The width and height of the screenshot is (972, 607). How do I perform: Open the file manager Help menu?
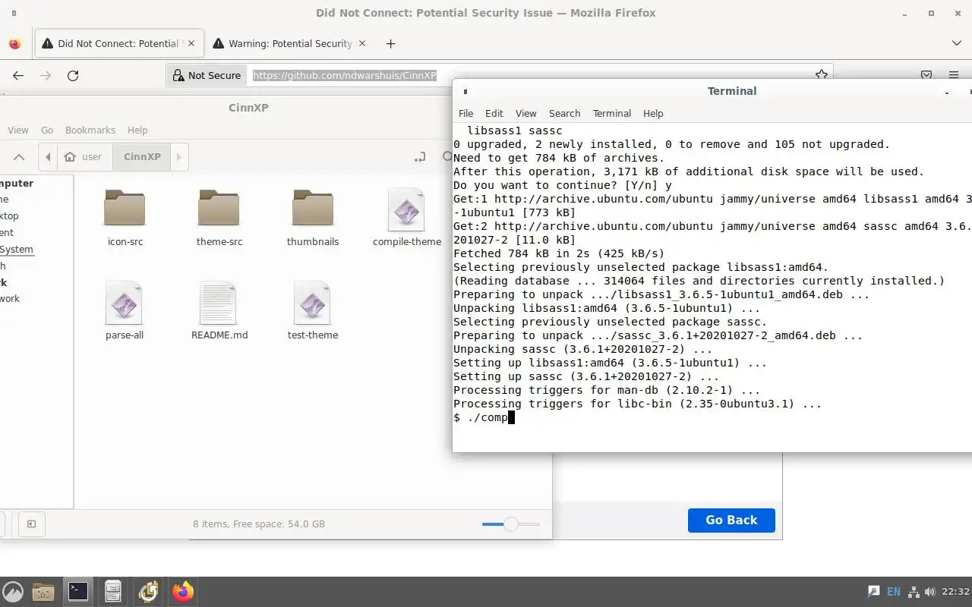coord(137,131)
